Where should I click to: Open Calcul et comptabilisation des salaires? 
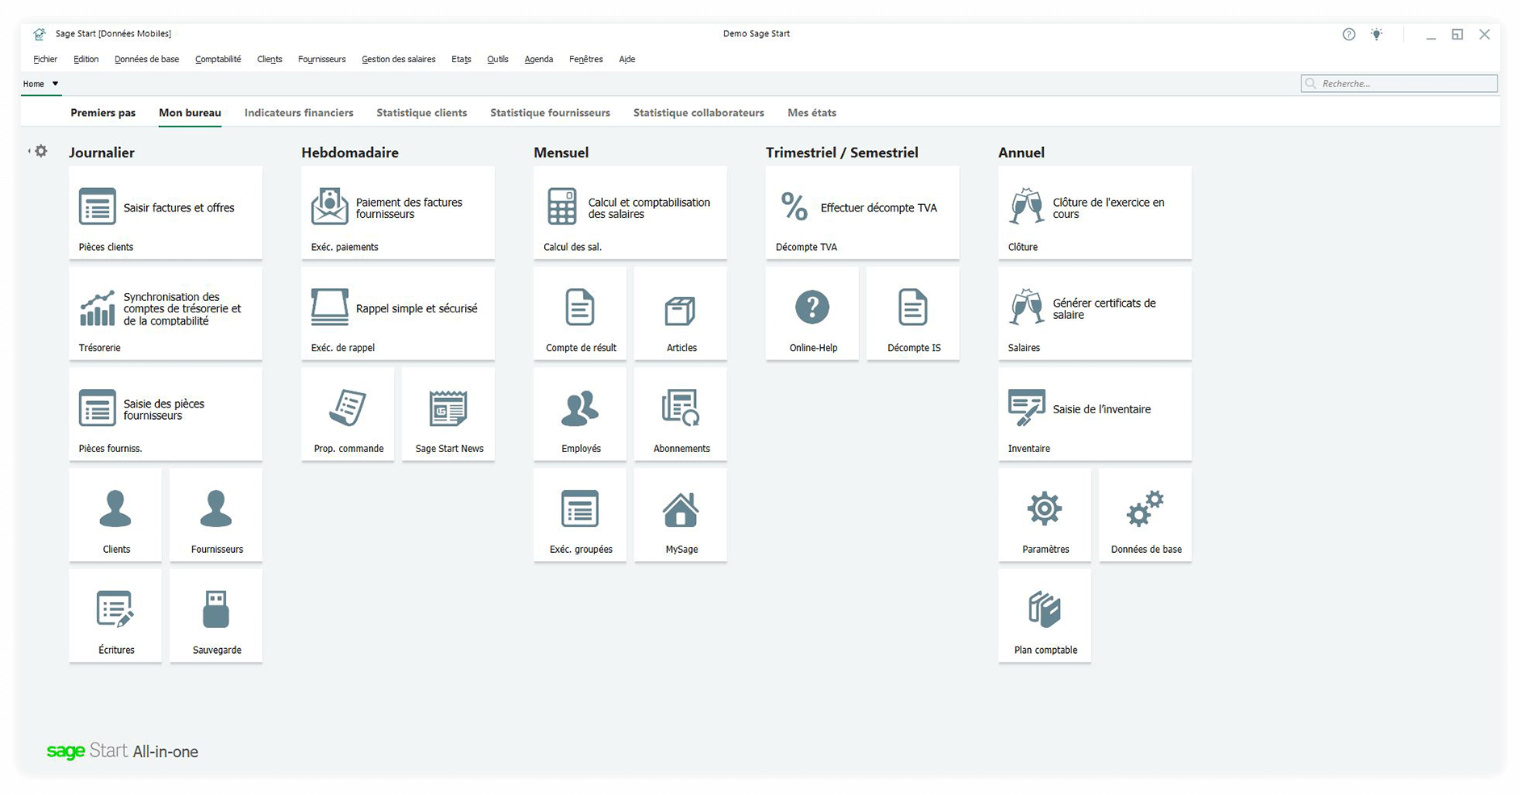tap(631, 213)
